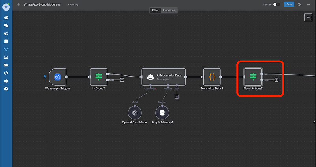This screenshot has height=167, width=316.
Task: Switch to the Editor tab
Action: [x=156, y=10]
